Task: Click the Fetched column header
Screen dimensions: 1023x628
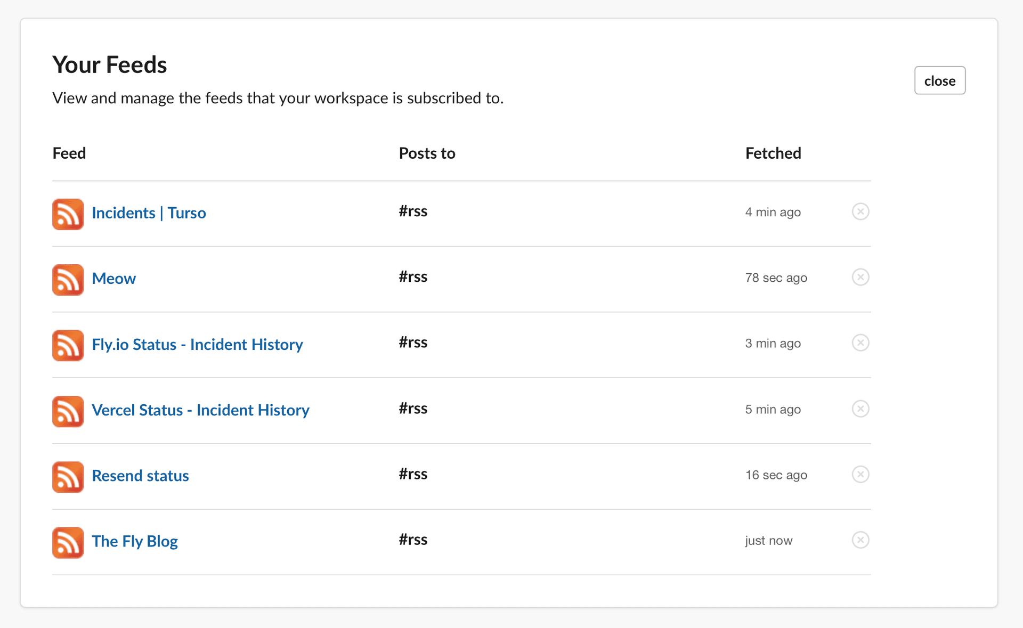Action: tap(773, 153)
